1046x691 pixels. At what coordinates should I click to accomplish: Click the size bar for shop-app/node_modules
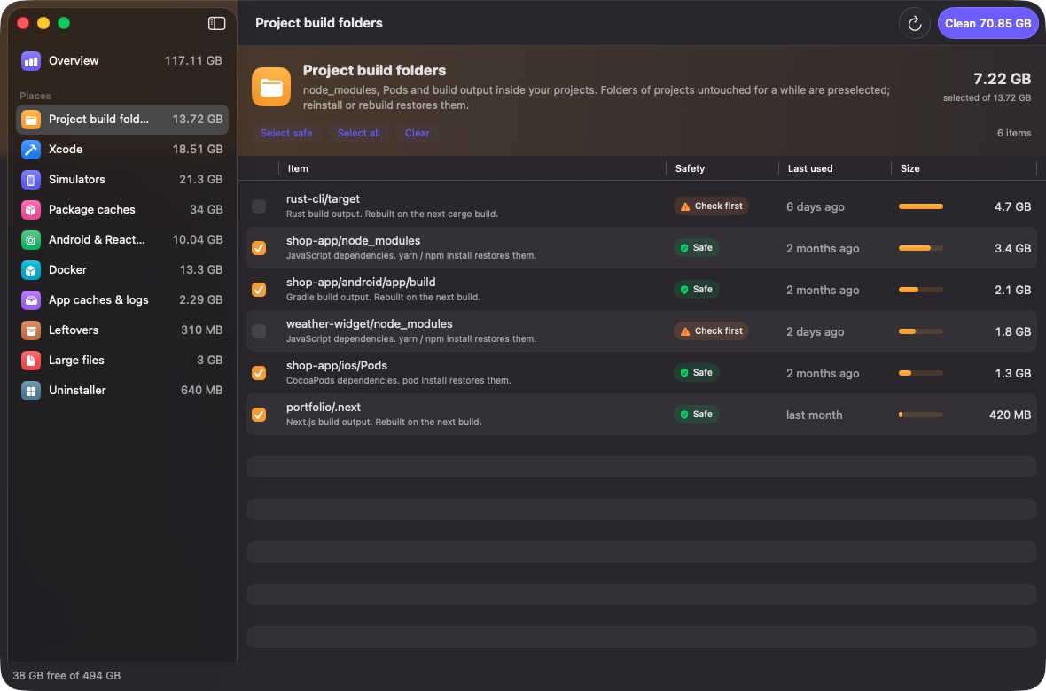click(921, 248)
